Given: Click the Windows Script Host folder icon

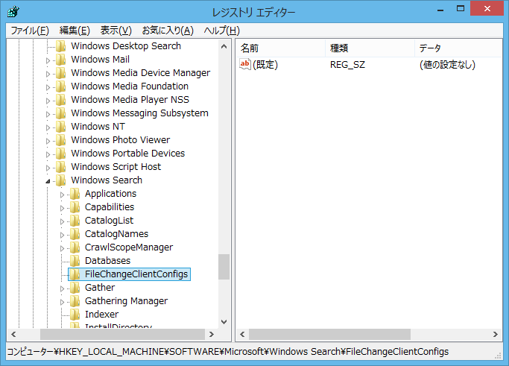Looking at the screenshot, I should 60,166.
